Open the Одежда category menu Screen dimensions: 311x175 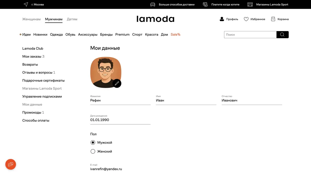(56, 34)
